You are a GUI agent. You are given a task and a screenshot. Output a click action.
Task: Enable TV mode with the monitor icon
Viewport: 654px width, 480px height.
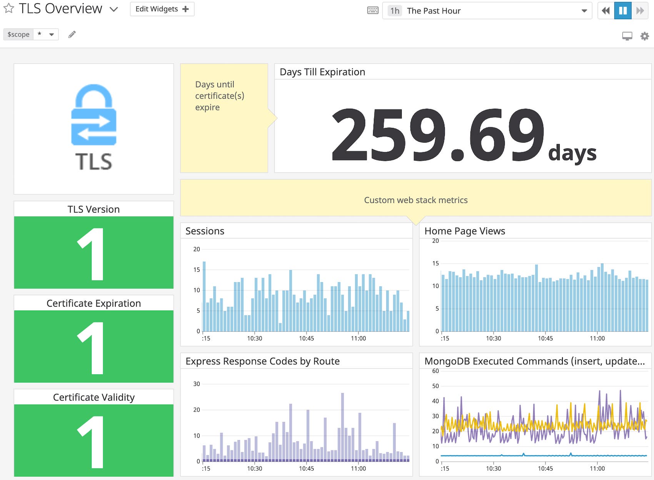pos(627,36)
